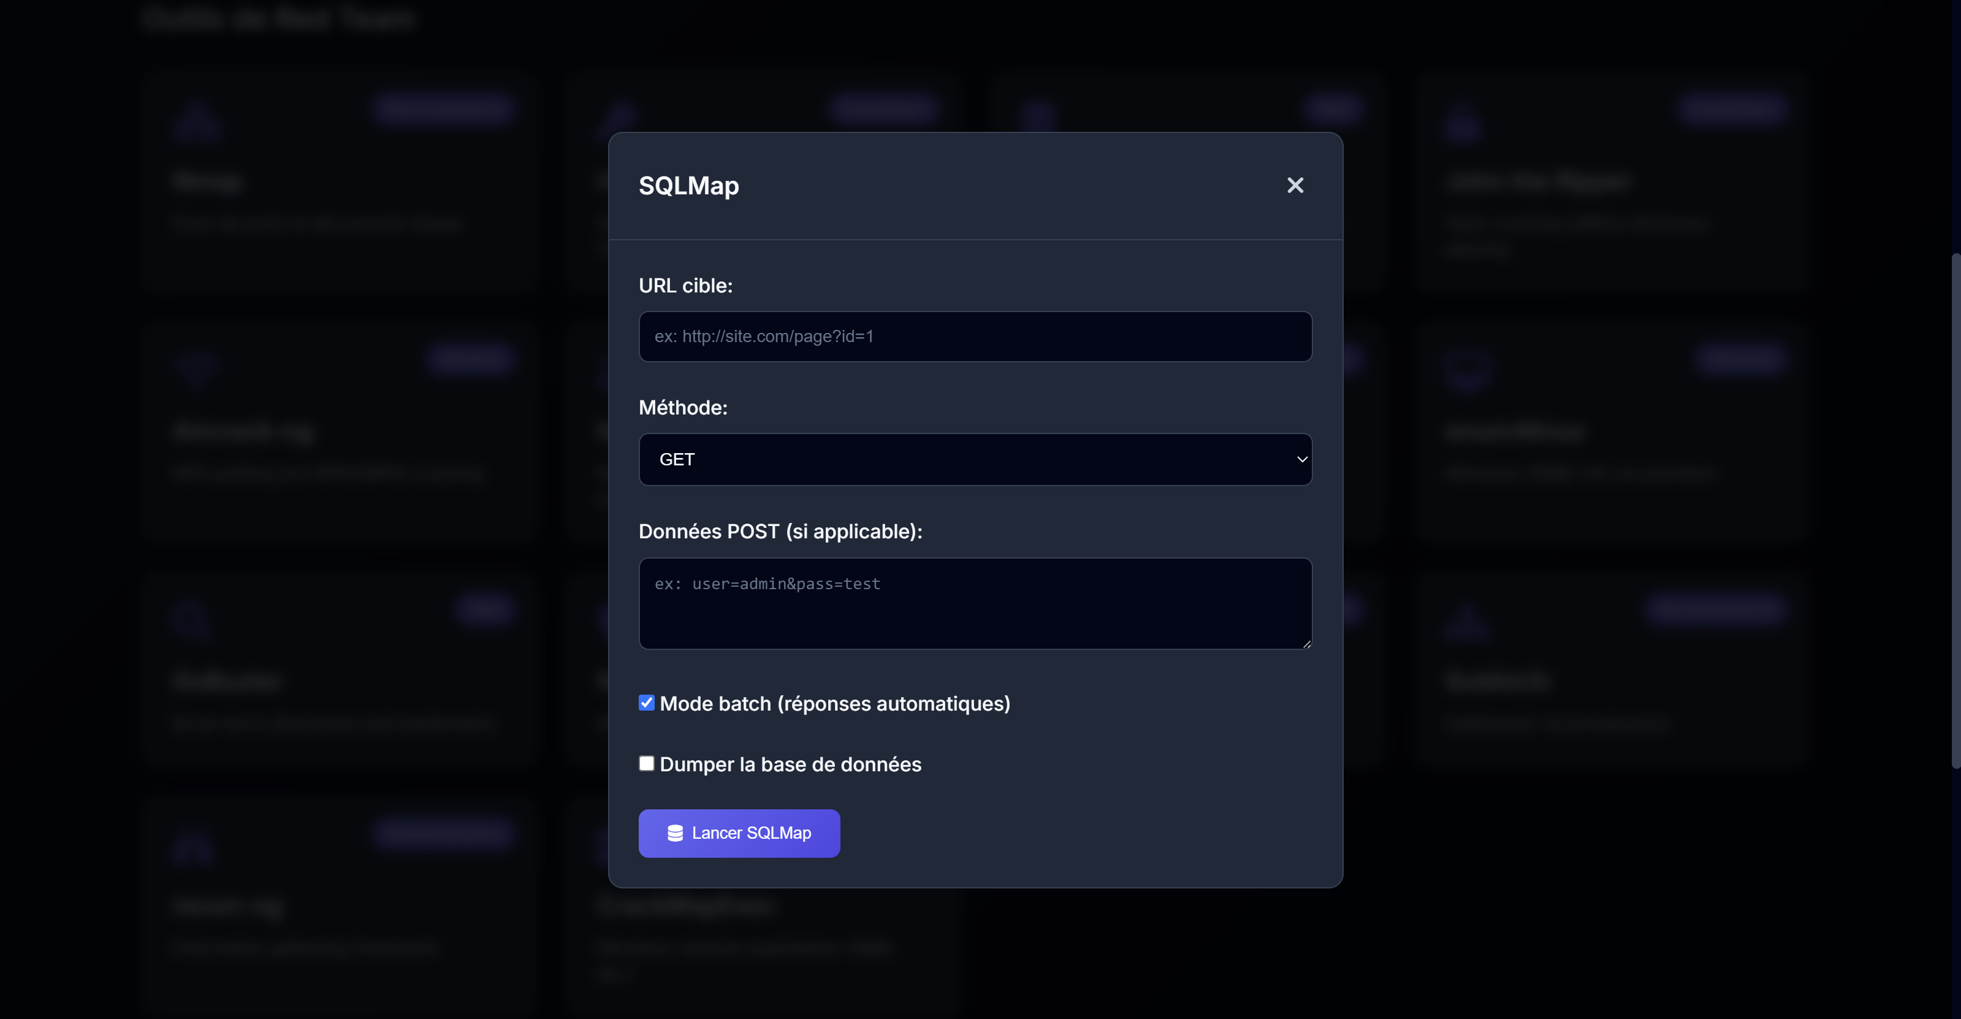Click inside the URL cible input field

pyautogui.click(x=975, y=336)
